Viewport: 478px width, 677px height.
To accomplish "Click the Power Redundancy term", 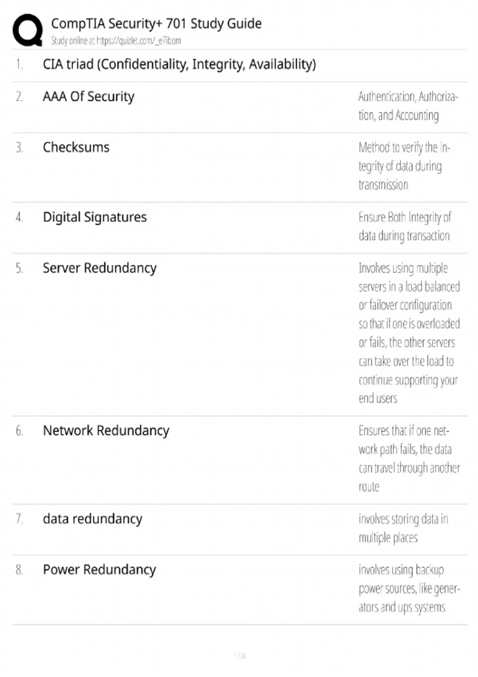I will [99, 569].
